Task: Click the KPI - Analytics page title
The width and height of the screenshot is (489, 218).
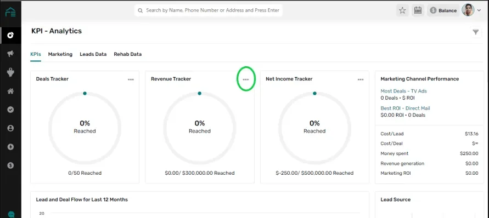Action: click(57, 31)
